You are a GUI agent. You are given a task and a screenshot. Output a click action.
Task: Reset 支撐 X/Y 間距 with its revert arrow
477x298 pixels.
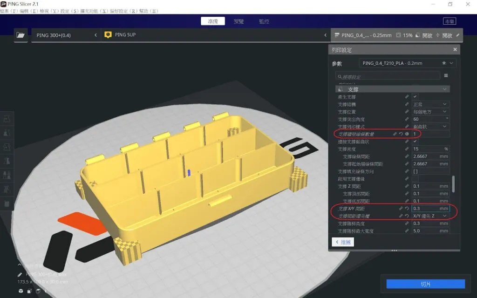[407, 208]
